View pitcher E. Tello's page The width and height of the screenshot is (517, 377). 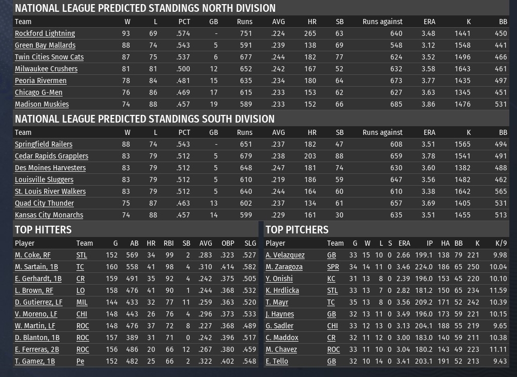point(277,361)
